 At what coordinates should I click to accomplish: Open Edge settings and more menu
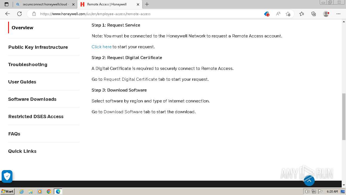pos(338,14)
